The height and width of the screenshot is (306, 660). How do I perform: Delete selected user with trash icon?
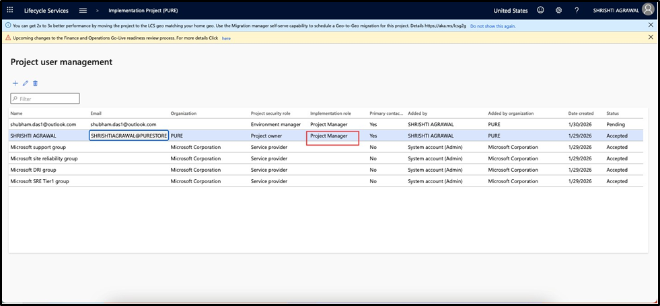point(36,83)
